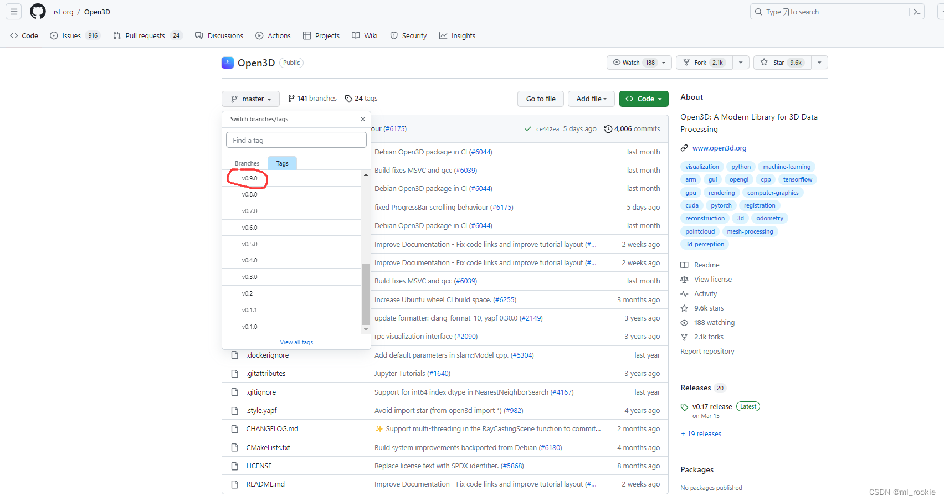This screenshot has height=501, width=944.
Task: Click the stars icon in About section
Action: pyautogui.click(x=685, y=308)
